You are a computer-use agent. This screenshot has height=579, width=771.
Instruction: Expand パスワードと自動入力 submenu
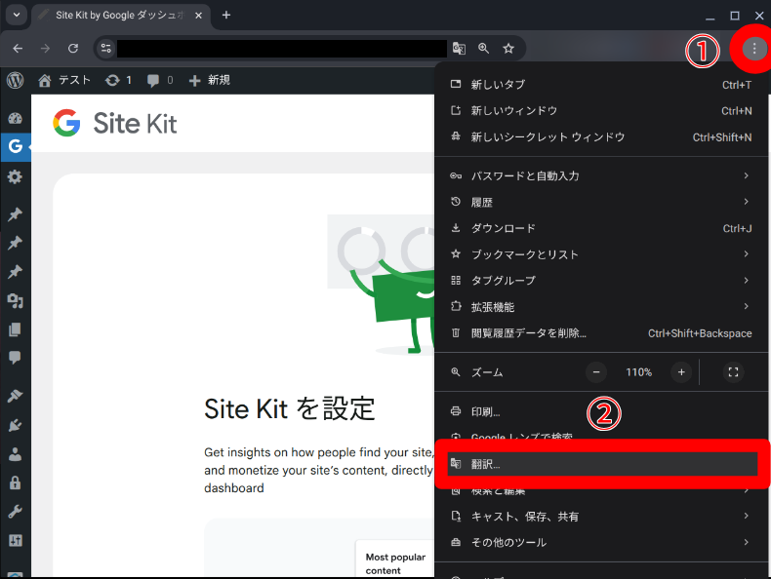601,175
